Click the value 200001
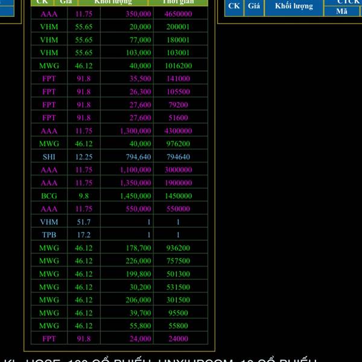The image size is (362, 362). coord(178,27)
